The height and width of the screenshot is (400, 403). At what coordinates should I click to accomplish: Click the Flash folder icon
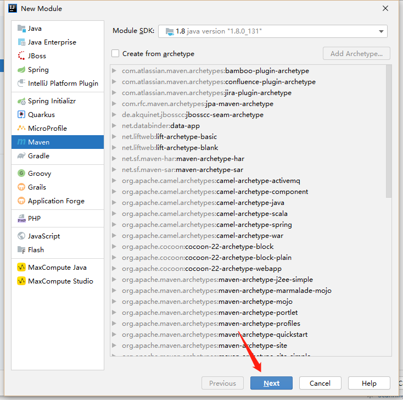click(21, 249)
